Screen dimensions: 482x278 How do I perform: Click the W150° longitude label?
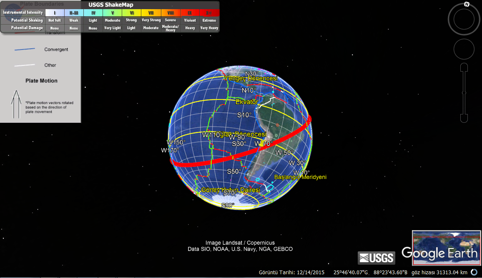(176, 142)
